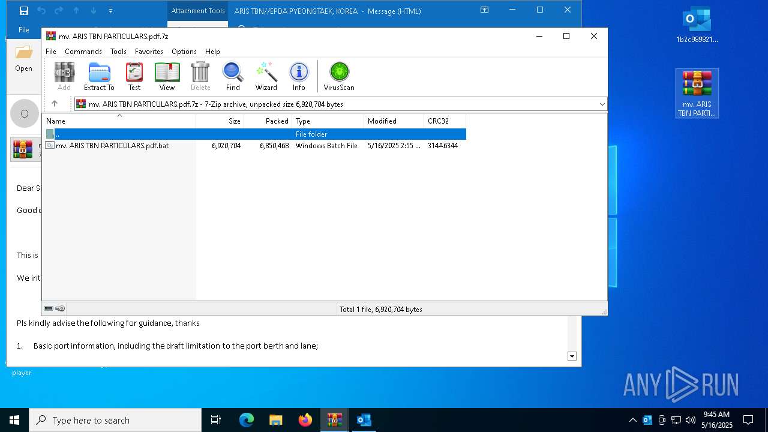Screen dimensions: 768x432
Task: Sort by the Name column header
Action: (119, 121)
